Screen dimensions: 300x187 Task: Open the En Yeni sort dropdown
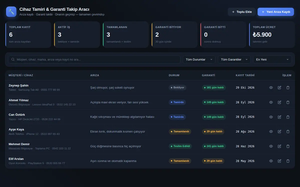coord(272,59)
